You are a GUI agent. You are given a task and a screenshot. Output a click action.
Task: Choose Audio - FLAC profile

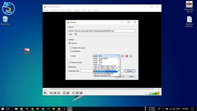(105, 62)
